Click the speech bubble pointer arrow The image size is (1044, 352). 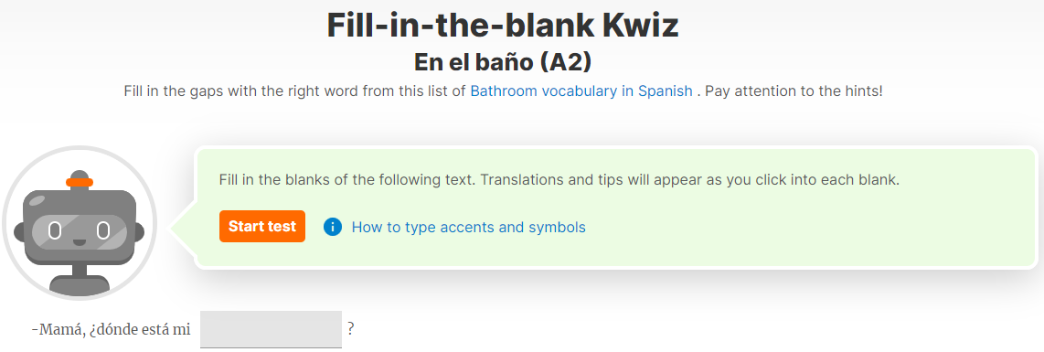(x=183, y=227)
